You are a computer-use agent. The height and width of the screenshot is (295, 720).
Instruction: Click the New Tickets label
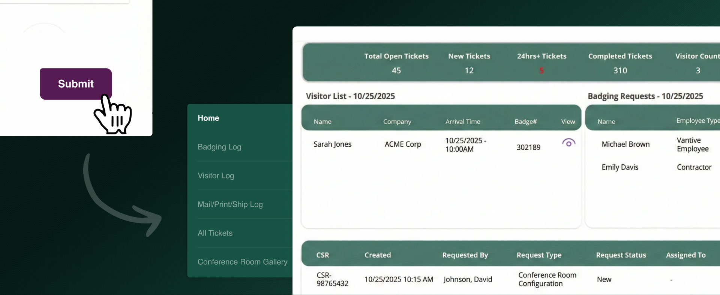(x=469, y=56)
